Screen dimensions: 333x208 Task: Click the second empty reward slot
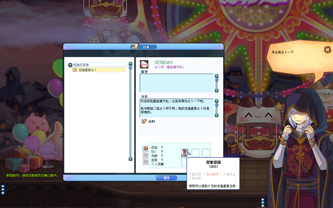[x=196, y=153]
